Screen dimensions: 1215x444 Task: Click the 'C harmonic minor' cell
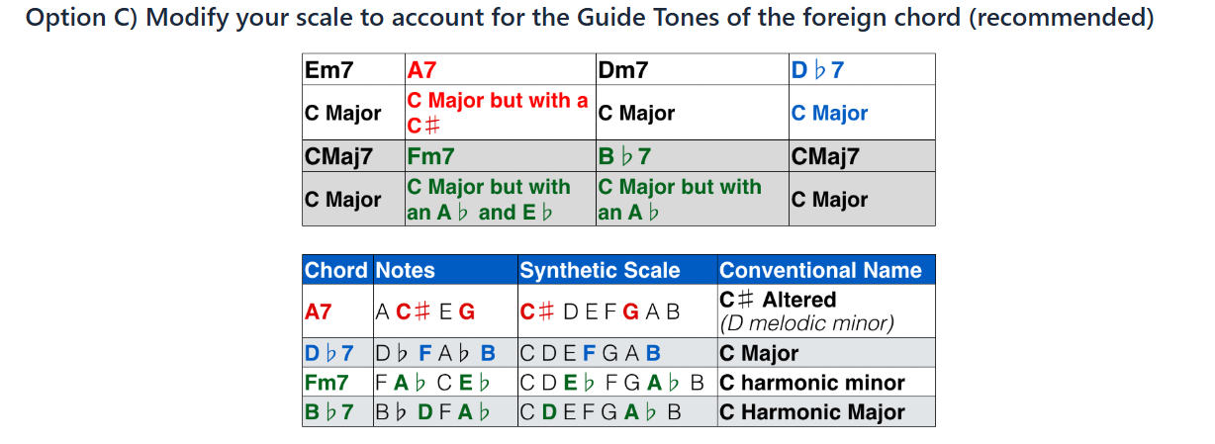coord(811,383)
